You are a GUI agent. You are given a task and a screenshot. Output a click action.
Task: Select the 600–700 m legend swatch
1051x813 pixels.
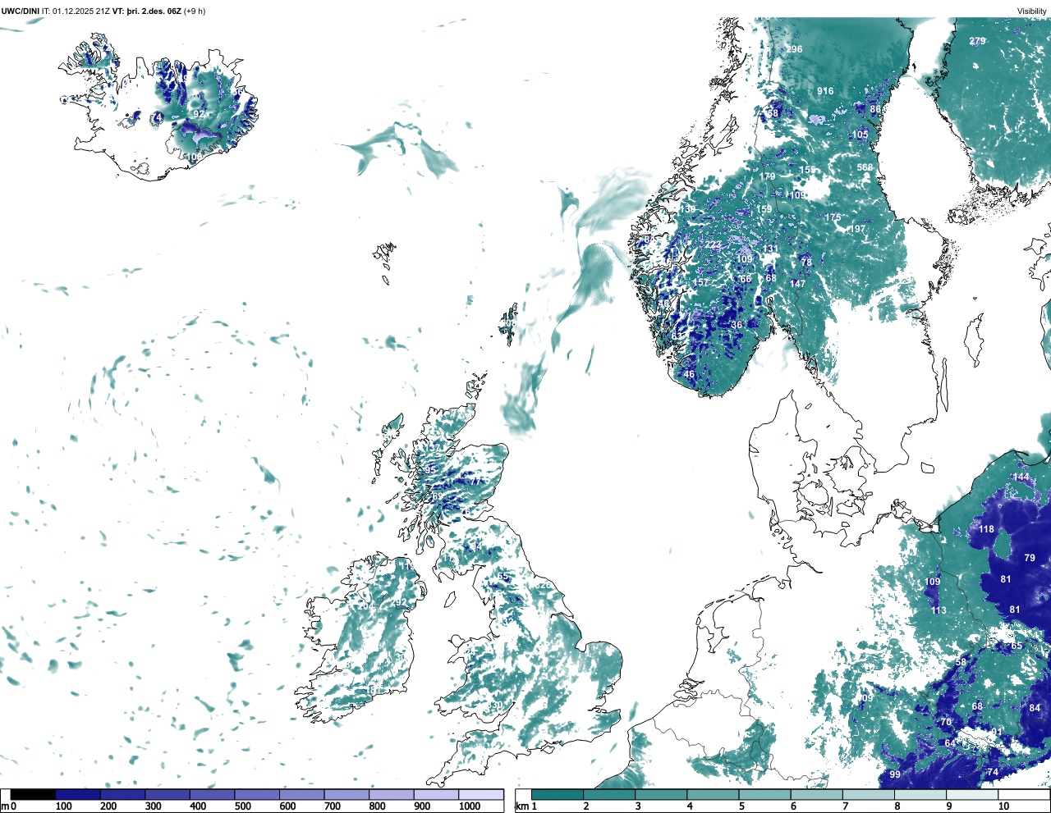click(x=301, y=795)
